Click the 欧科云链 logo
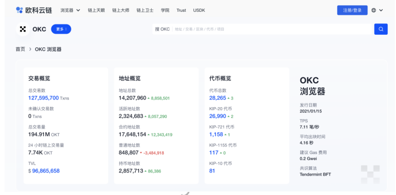This screenshot has width=396, height=195. [34, 10]
